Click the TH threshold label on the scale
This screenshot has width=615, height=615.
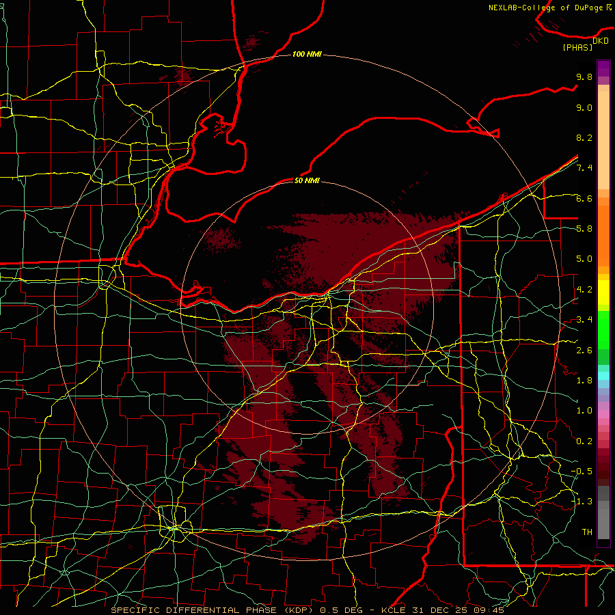587,532
